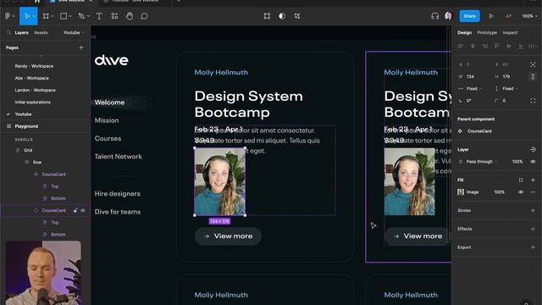Screen dimensions: 542x305
Task: Toggle lock on selected CourseCard layer
Action: [75, 210]
